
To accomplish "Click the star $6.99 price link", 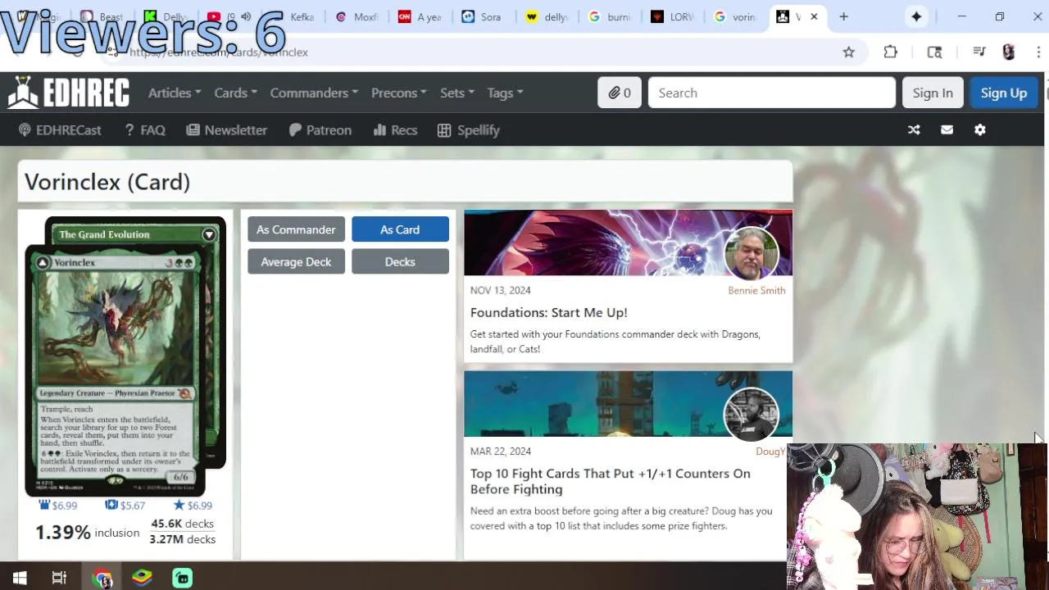I will [x=193, y=505].
